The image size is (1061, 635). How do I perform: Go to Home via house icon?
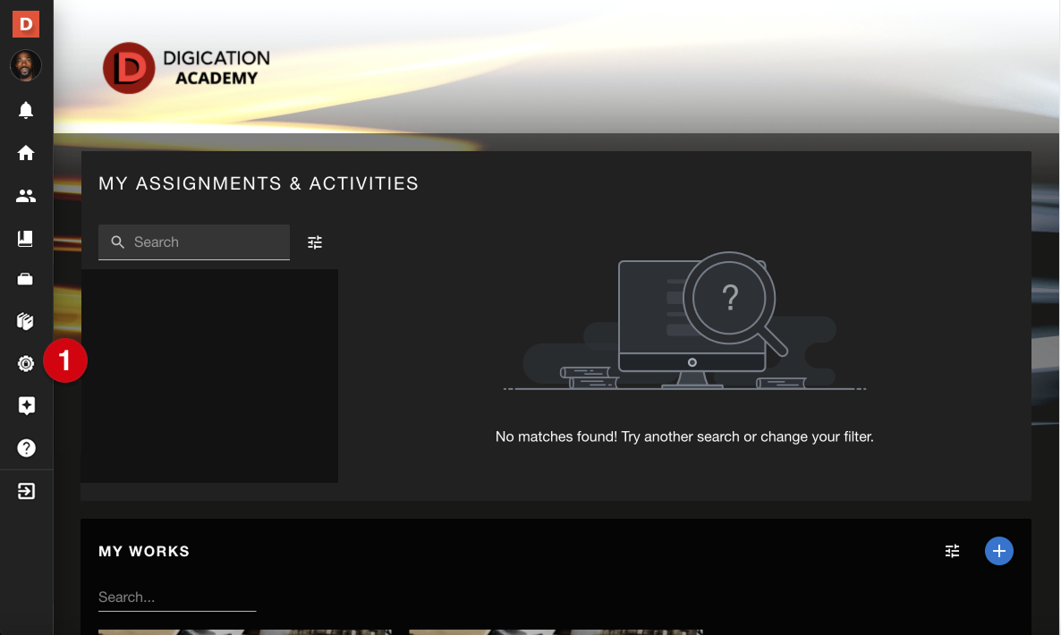tap(26, 153)
